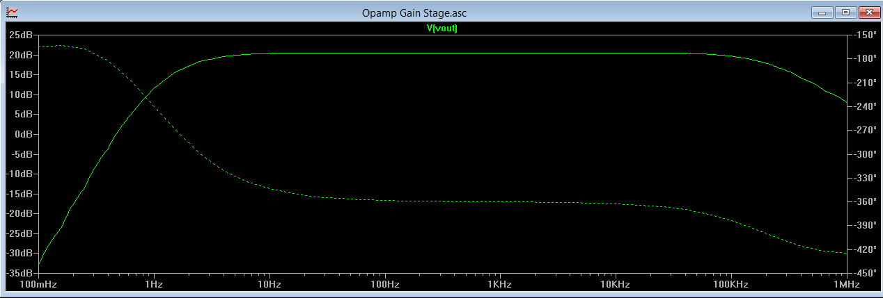
Task: Click the 10KHz frequency axis label
Action: tap(615, 285)
